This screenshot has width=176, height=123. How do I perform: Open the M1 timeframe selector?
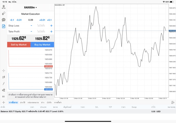(x=4, y=97)
